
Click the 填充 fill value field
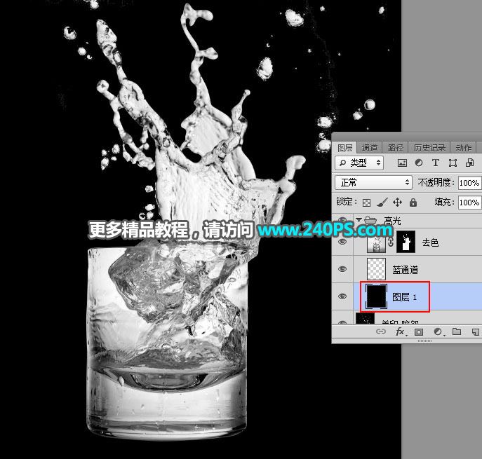coord(469,203)
